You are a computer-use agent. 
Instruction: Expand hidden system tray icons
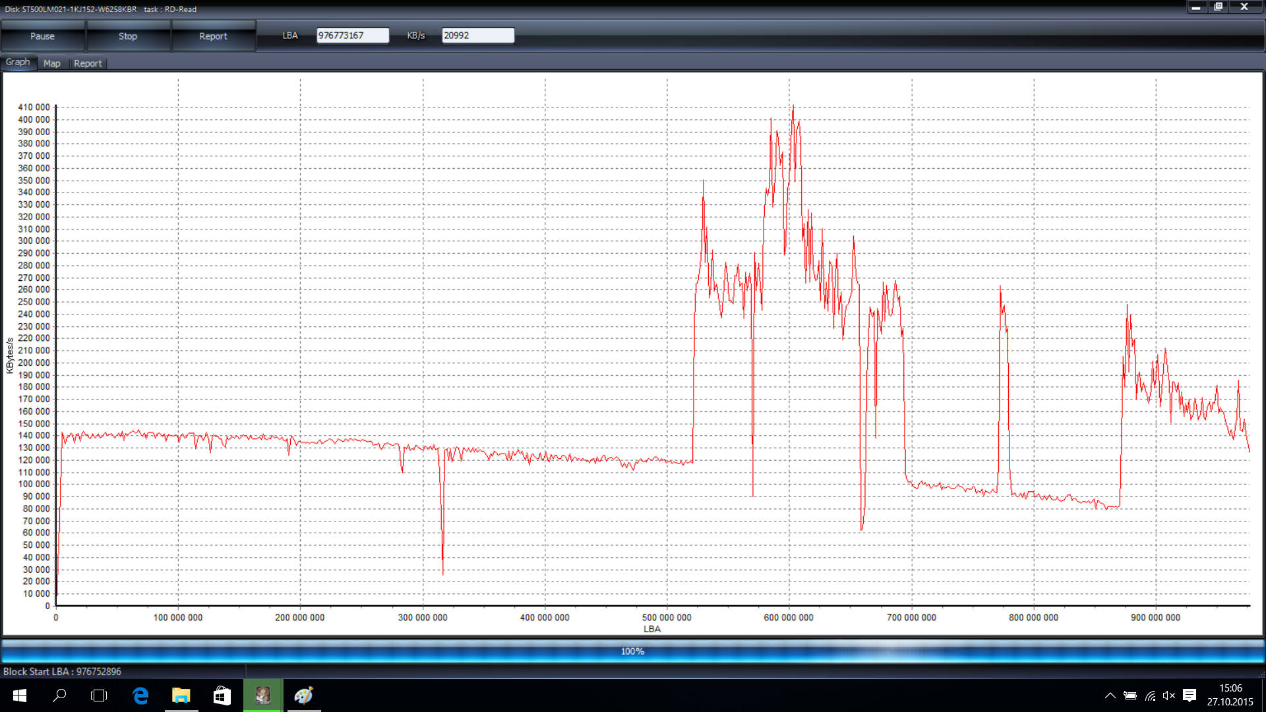pos(1110,696)
